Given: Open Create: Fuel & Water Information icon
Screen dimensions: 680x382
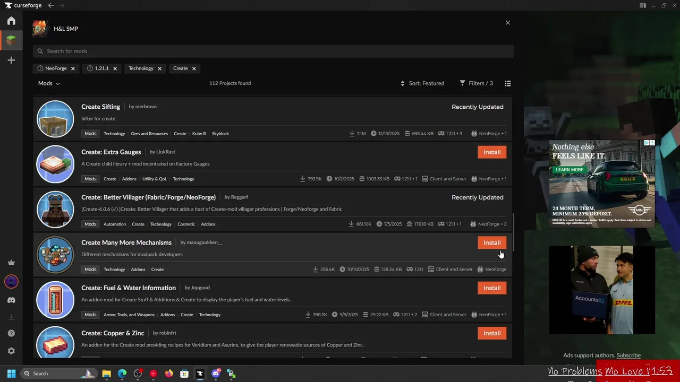Looking at the screenshot, I should click(55, 300).
